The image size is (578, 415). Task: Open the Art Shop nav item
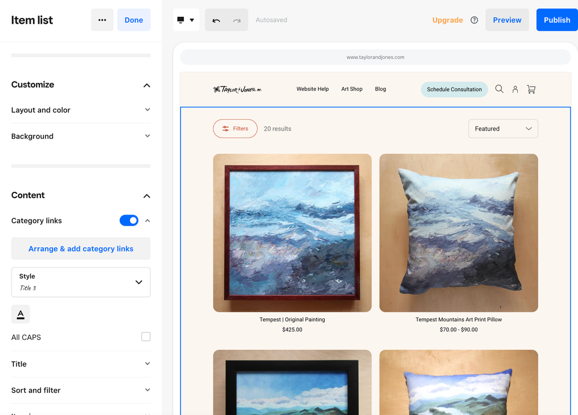tap(352, 89)
